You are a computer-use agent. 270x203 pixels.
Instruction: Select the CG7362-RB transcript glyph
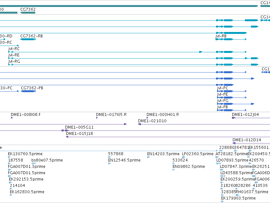[28, 39]
